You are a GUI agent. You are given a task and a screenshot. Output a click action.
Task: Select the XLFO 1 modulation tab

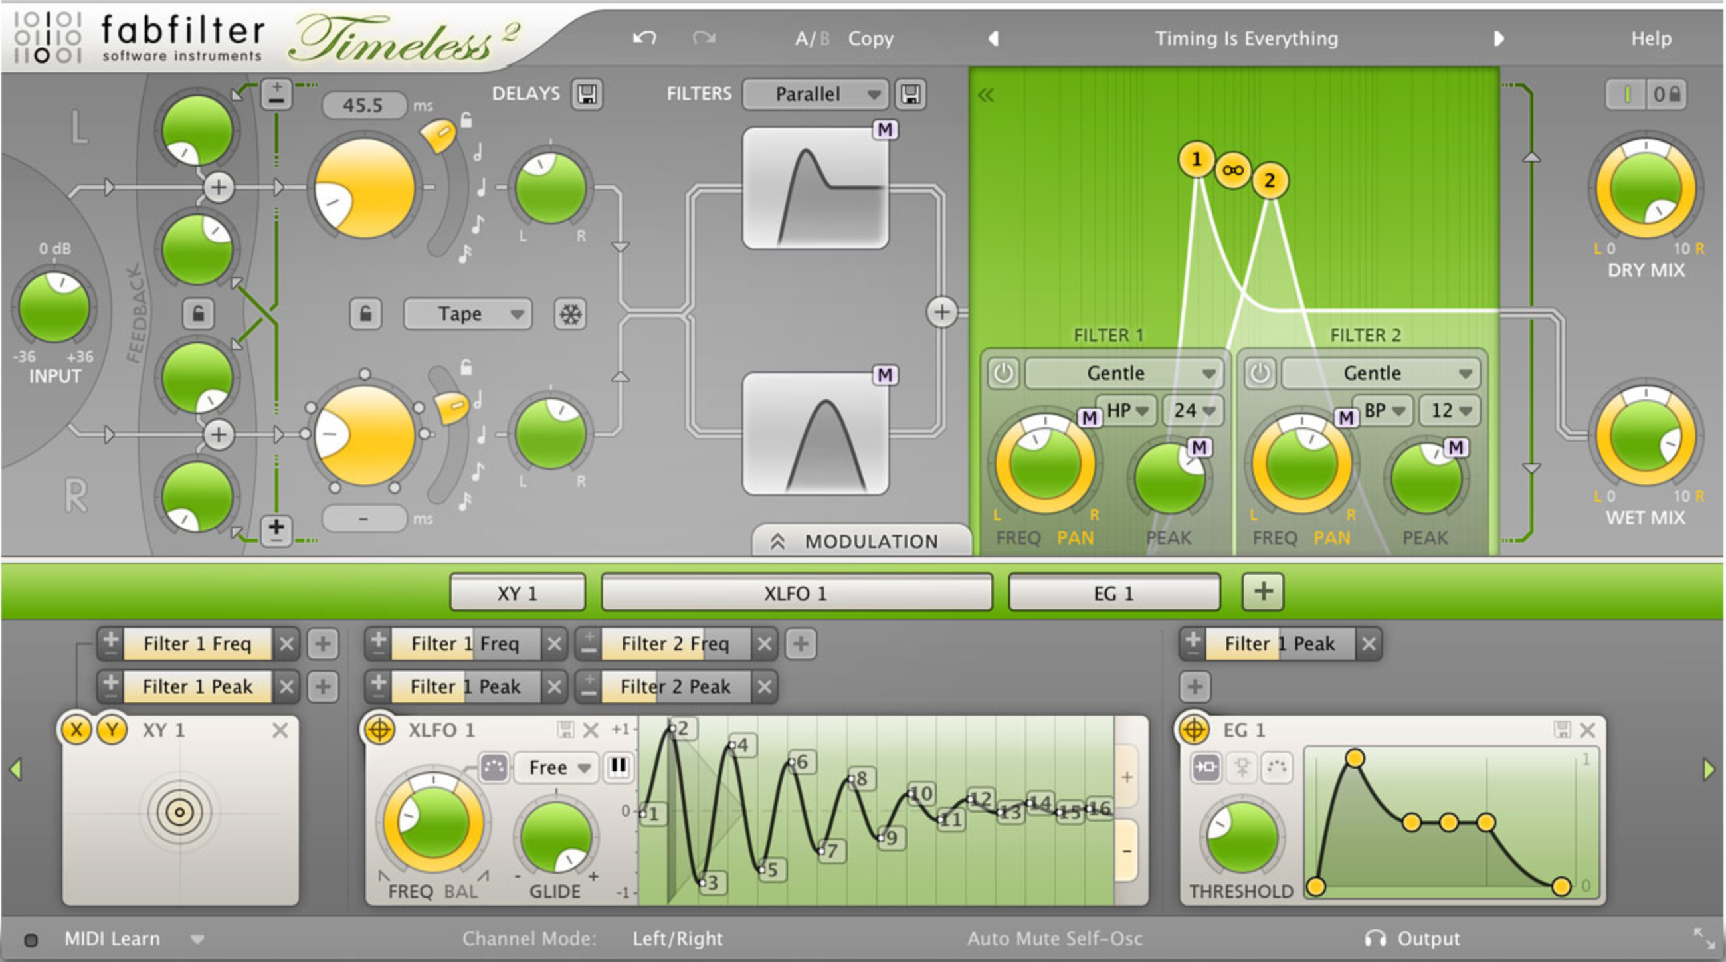796,593
